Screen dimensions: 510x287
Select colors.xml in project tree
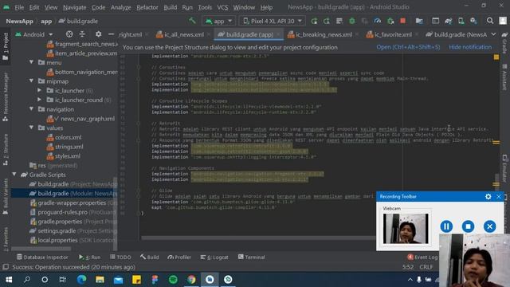pos(64,137)
